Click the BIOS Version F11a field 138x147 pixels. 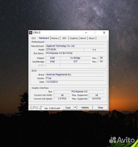coord(75,78)
